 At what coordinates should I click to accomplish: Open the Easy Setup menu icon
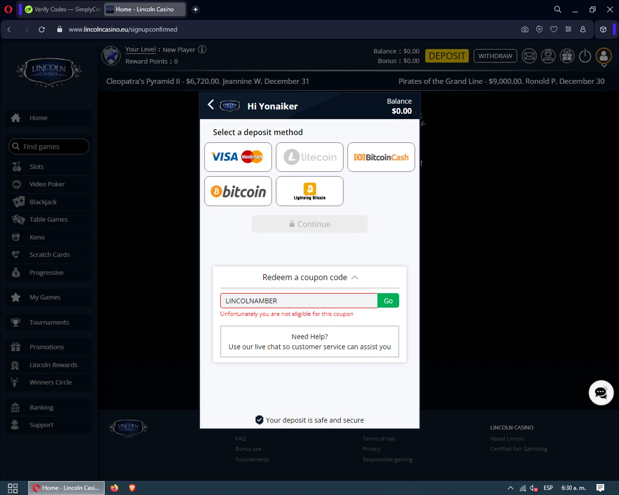[568, 29]
